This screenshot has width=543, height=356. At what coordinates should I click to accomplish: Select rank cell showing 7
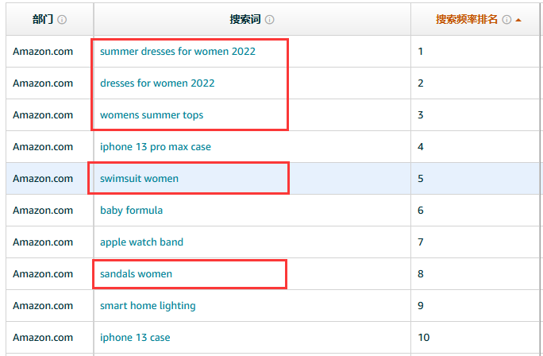tap(475, 242)
